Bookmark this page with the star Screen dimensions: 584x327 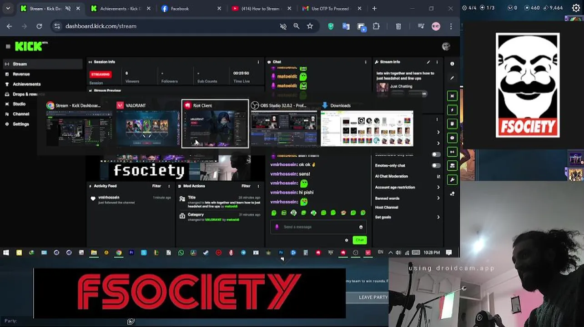pos(310,26)
